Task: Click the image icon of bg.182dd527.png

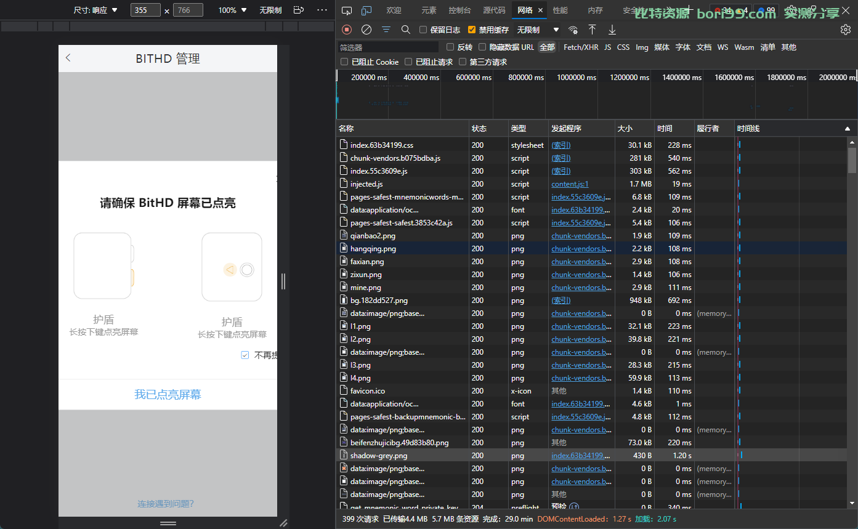Action: 344,301
